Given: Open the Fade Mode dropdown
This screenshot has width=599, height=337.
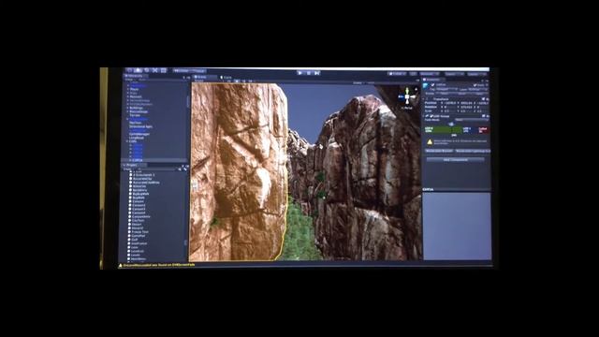Looking at the screenshot, I should point(471,120).
